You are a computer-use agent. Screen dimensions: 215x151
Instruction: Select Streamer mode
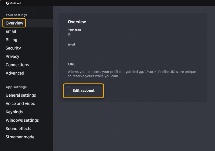pos(20,137)
